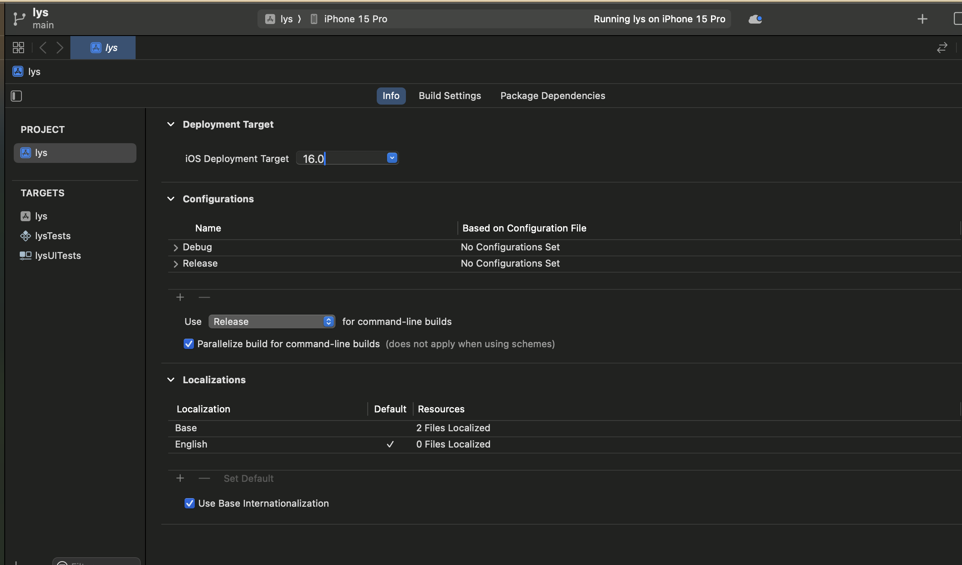The height and width of the screenshot is (565, 962).
Task: Click the editor split swap arrows icon
Action: point(942,48)
